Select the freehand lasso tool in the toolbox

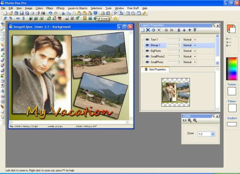(3, 39)
